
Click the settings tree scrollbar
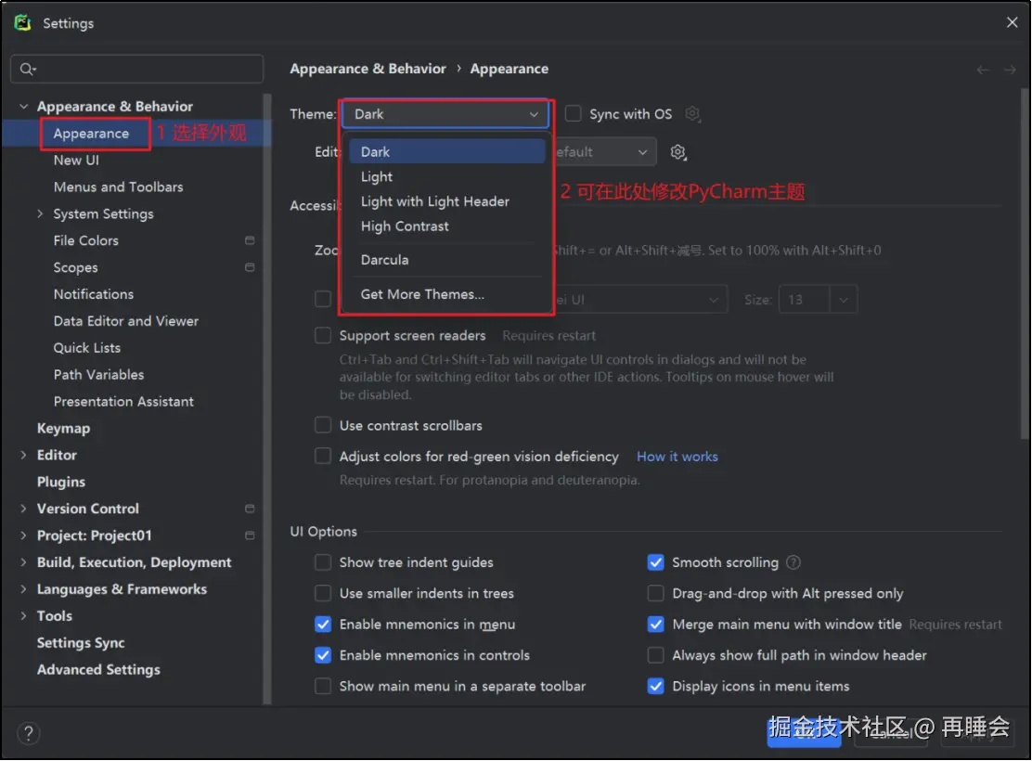(266, 398)
